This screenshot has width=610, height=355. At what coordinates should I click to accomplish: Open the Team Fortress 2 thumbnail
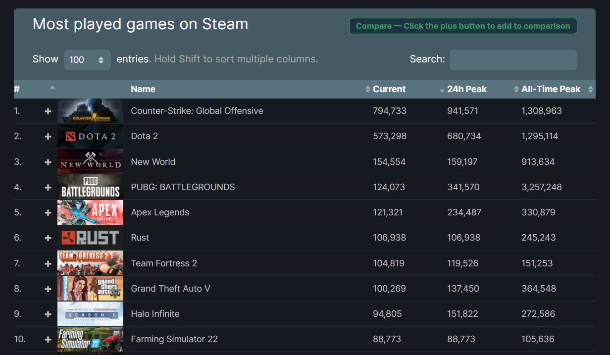tap(90, 263)
